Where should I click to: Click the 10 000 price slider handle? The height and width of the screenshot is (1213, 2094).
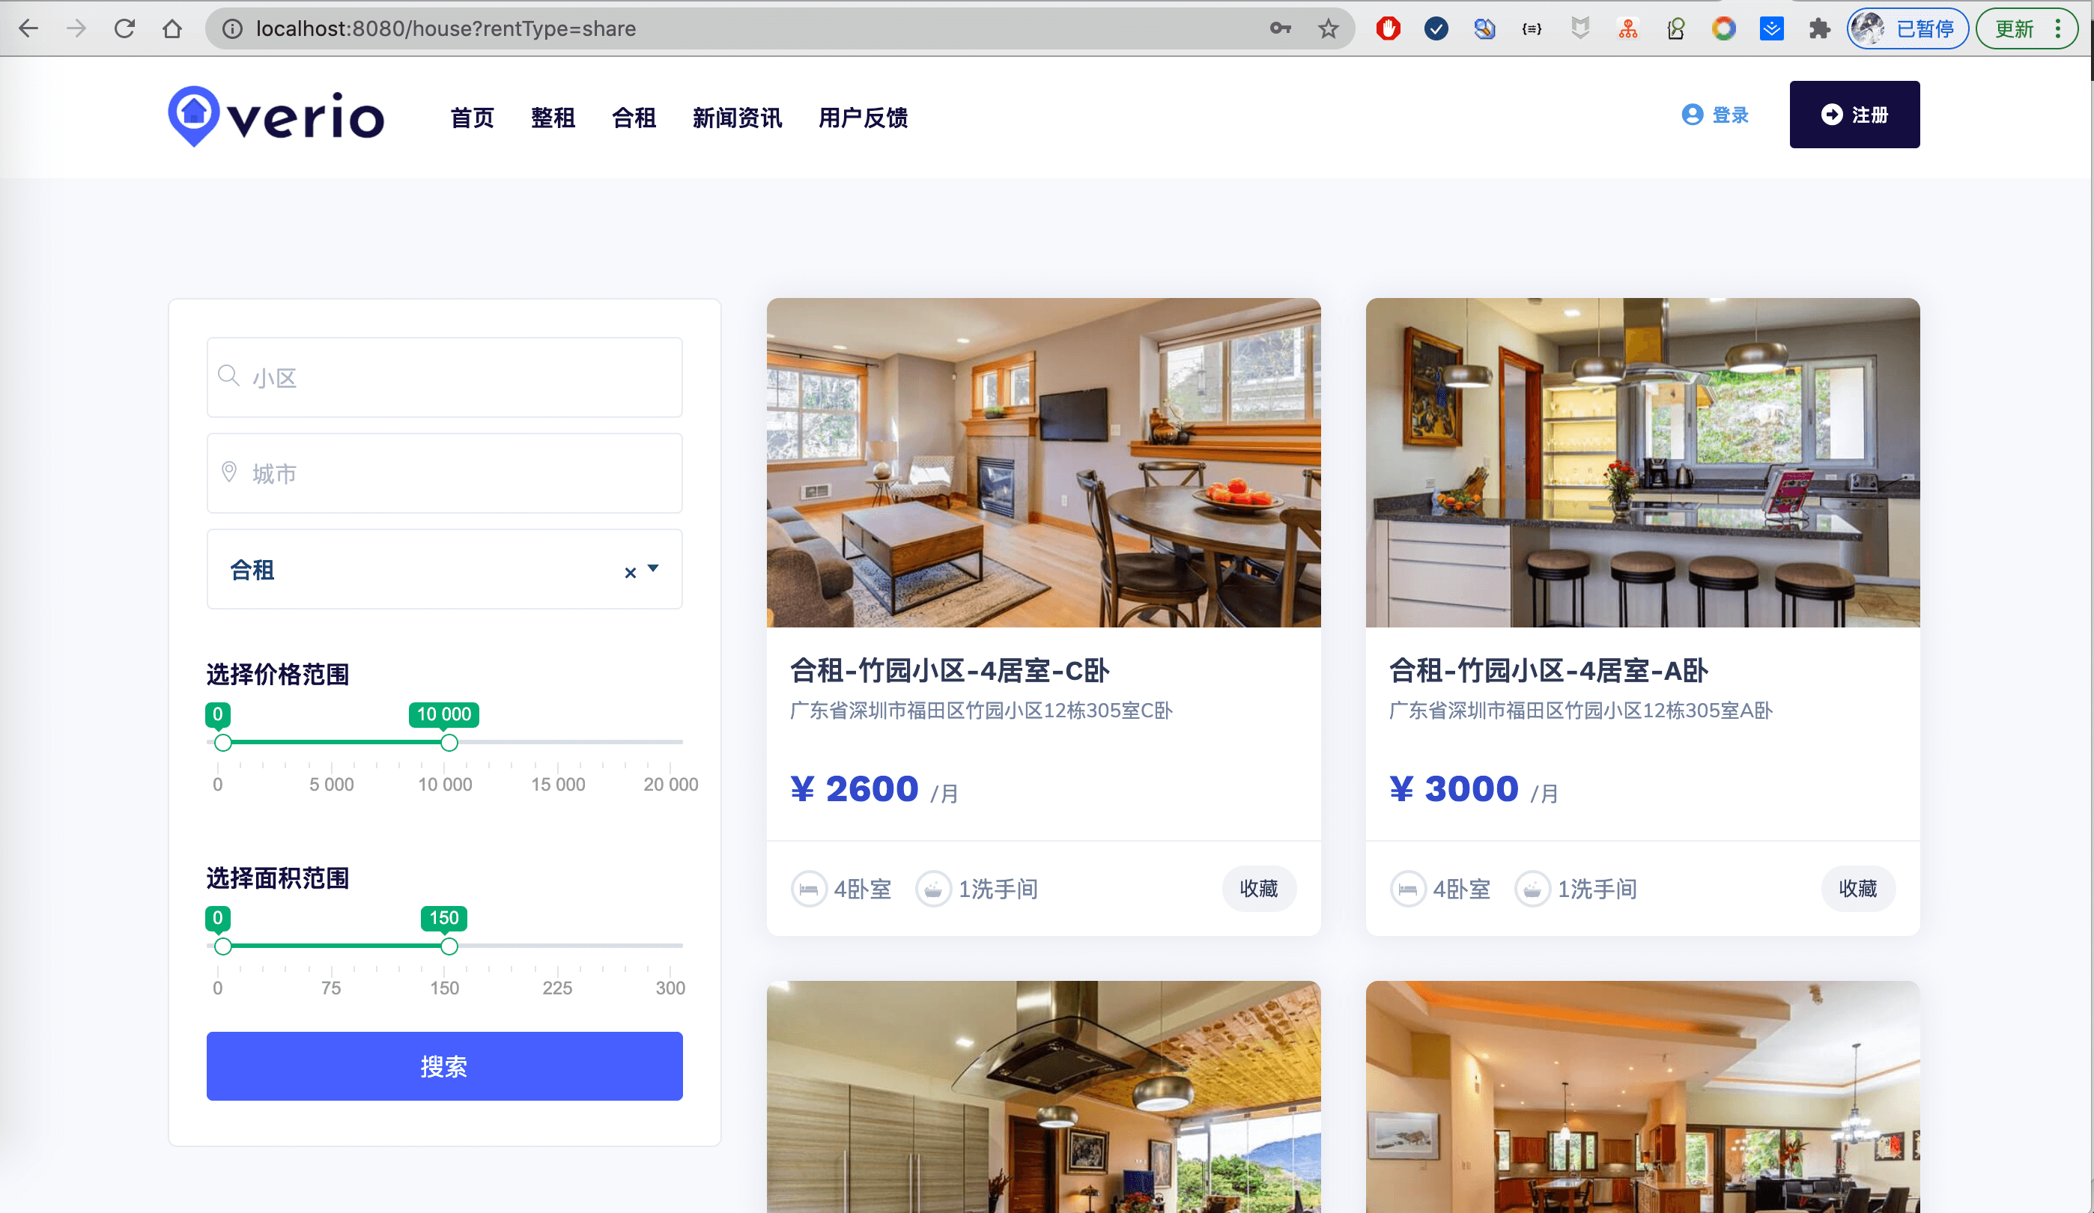[449, 742]
